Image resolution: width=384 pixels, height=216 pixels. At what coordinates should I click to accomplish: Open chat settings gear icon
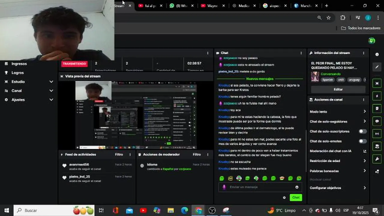pos(284,197)
